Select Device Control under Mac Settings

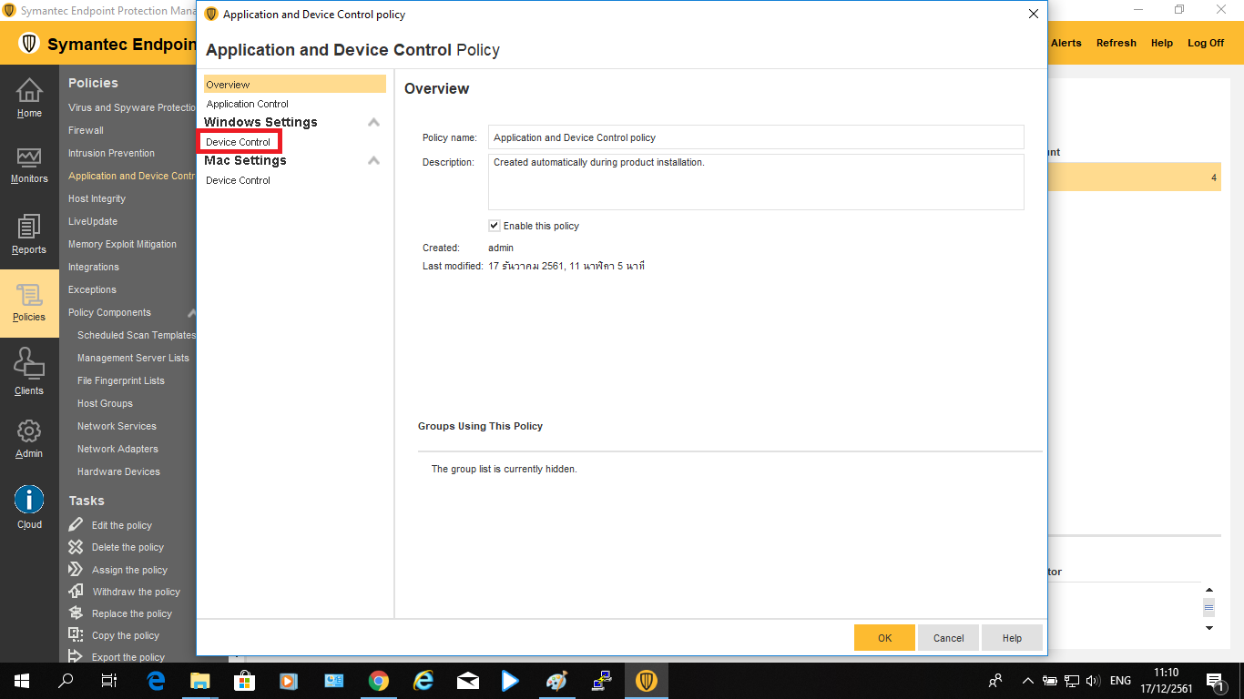pyautogui.click(x=239, y=180)
